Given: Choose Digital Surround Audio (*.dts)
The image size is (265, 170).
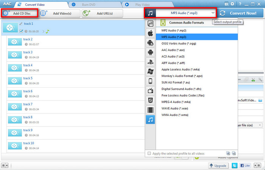Looking at the screenshot, I should click(197, 89).
